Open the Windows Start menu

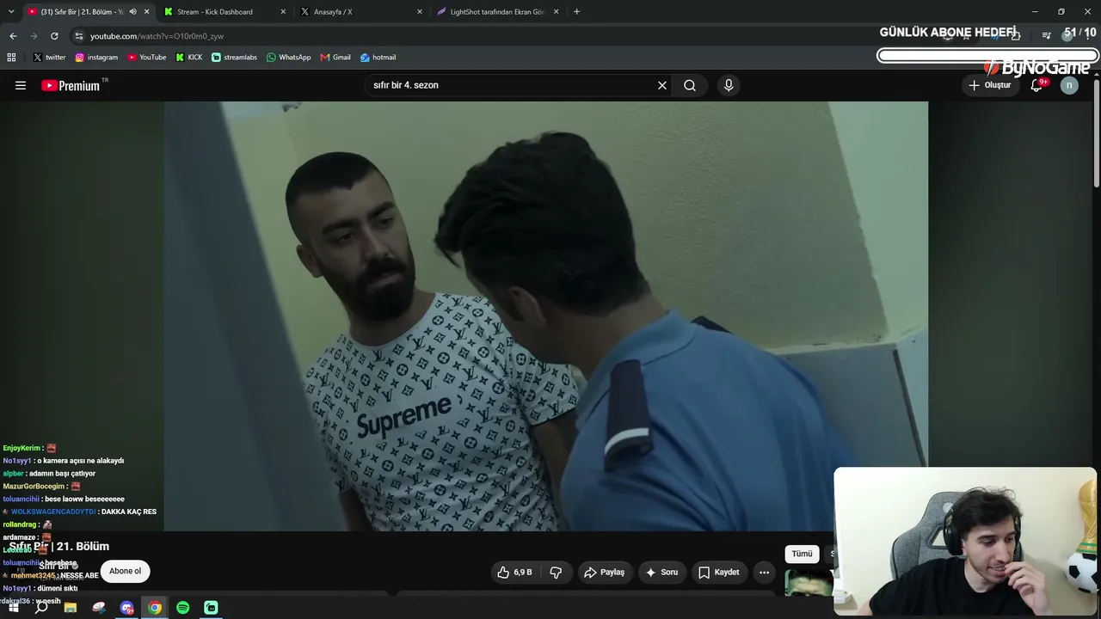(14, 608)
